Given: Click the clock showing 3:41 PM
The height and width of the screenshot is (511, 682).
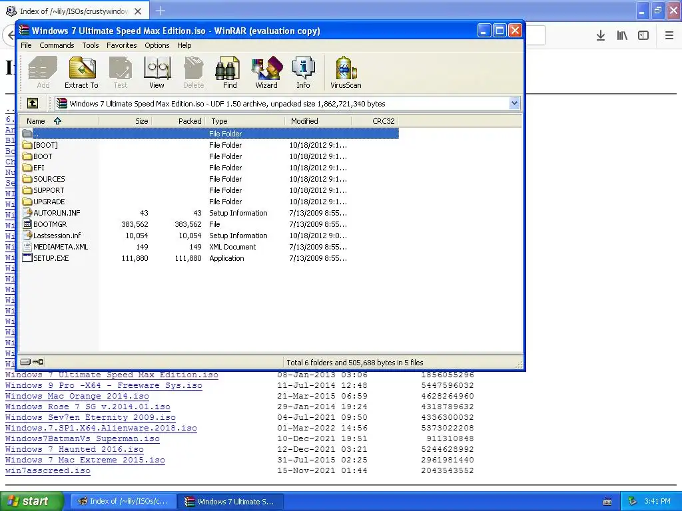Looking at the screenshot, I should click(657, 502).
